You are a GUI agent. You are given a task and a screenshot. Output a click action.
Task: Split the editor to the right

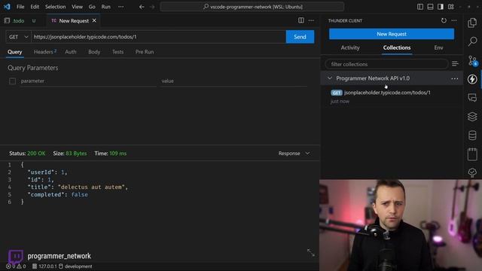click(301, 20)
